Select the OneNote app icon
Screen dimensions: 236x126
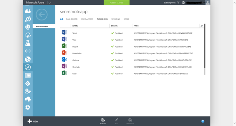tap(64, 66)
